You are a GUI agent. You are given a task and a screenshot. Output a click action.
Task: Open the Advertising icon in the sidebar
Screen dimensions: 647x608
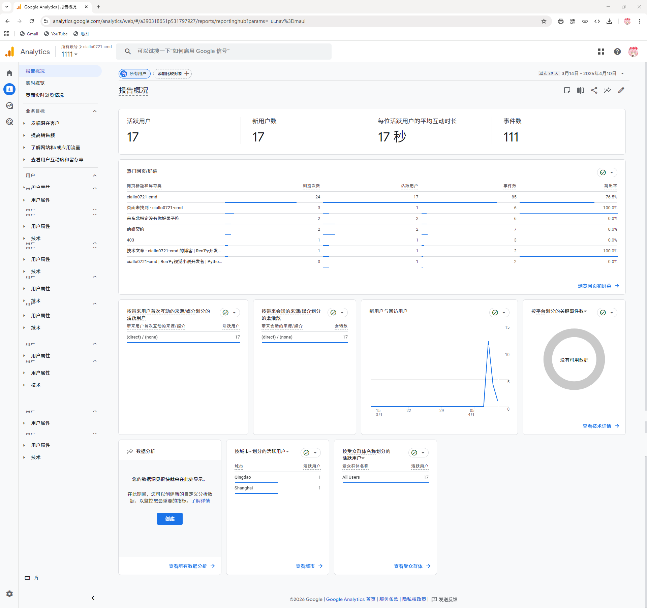coord(9,122)
